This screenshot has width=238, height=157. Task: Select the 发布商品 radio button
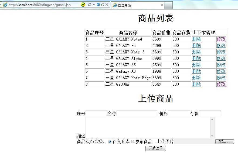coord(132,142)
